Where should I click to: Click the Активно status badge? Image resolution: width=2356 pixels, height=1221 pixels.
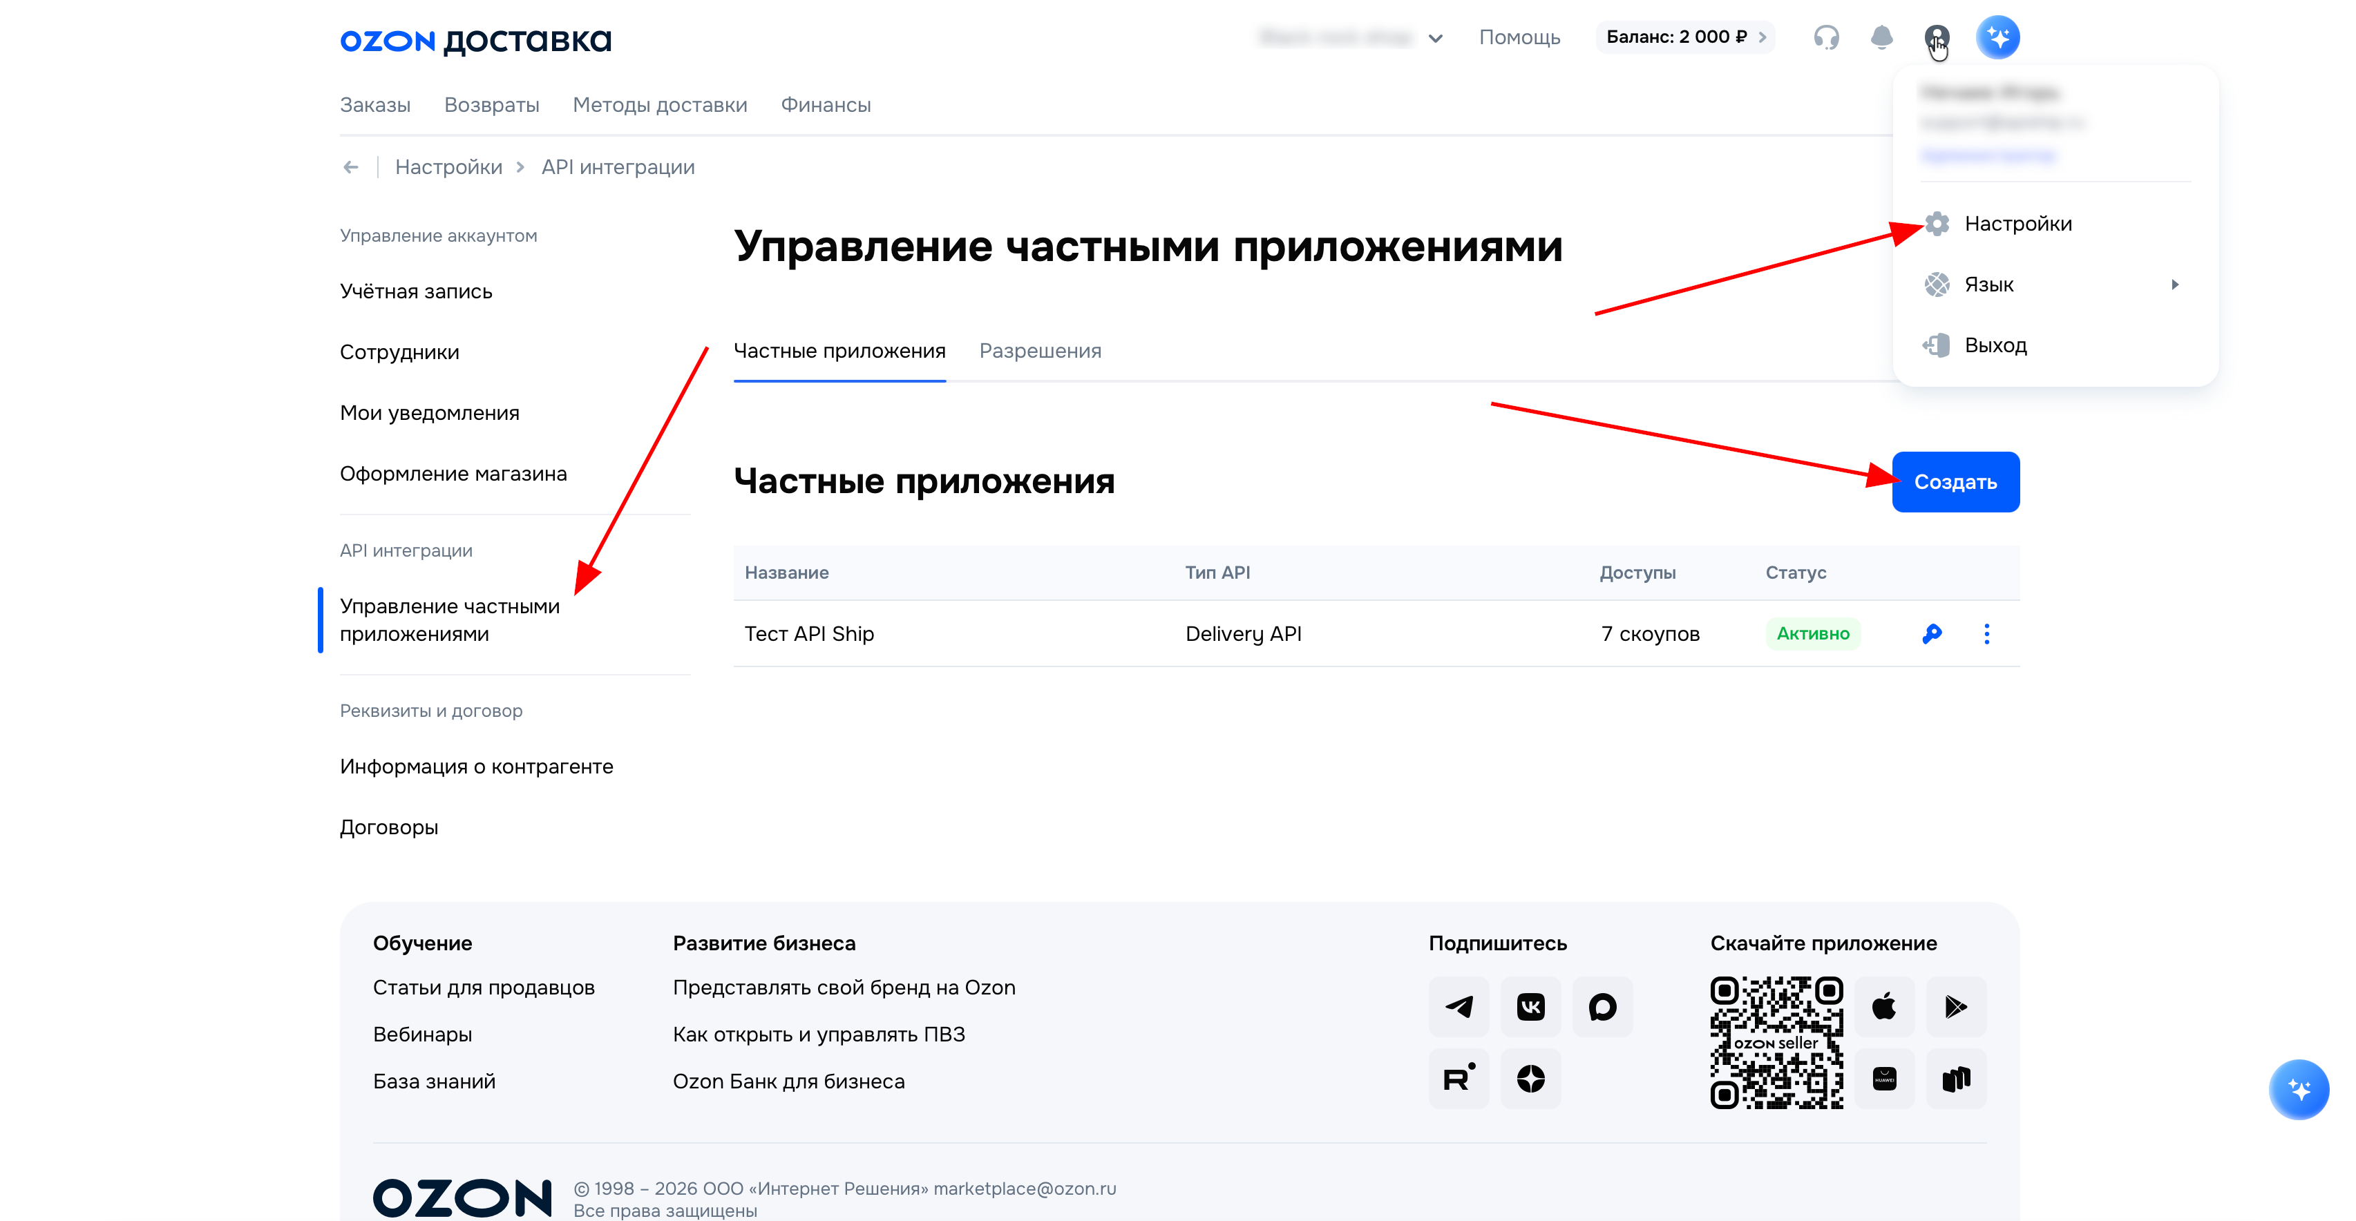coord(1813,633)
